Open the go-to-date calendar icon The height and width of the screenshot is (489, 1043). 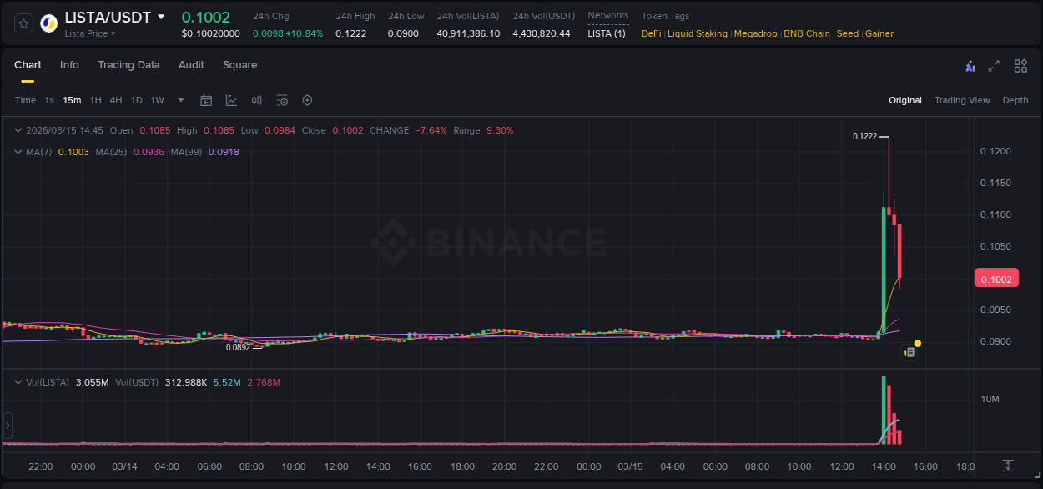tap(206, 100)
